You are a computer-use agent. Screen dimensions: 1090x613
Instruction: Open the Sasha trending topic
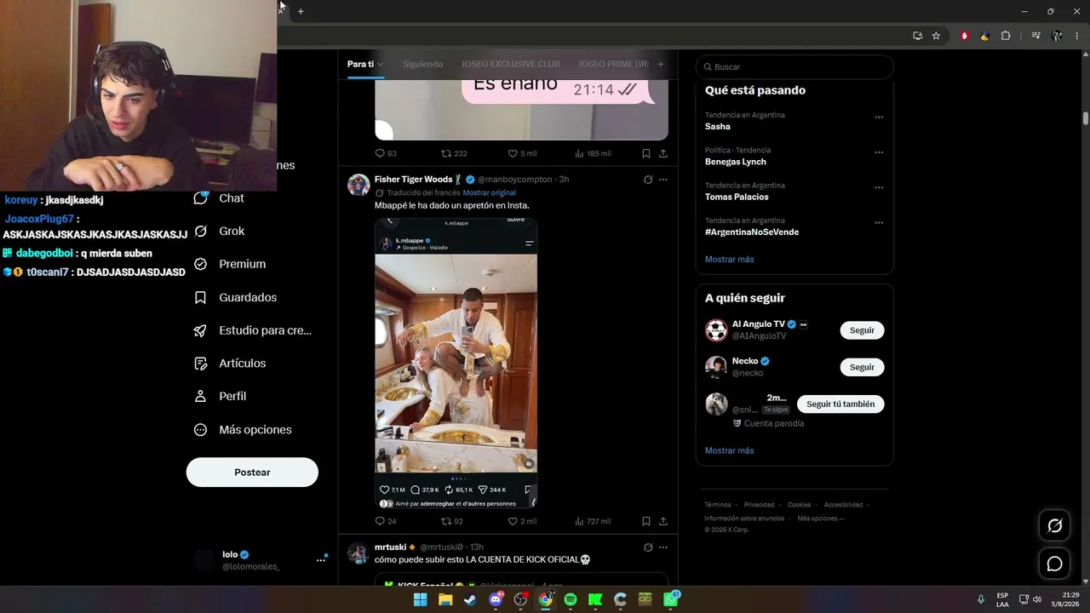click(718, 127)
